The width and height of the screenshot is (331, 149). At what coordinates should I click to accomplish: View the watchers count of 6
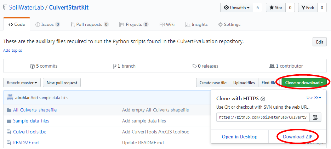[x=257, y=7]
